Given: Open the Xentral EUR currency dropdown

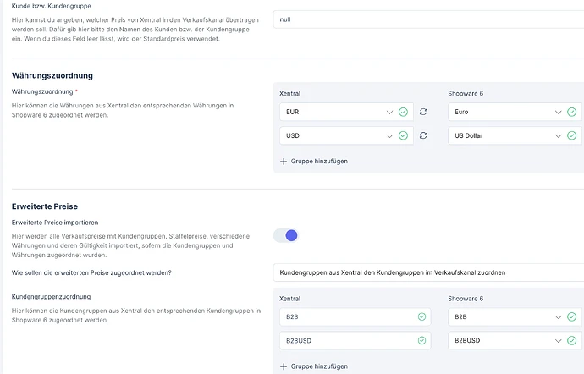Looking at the screenshot, I should coord(346,112).
